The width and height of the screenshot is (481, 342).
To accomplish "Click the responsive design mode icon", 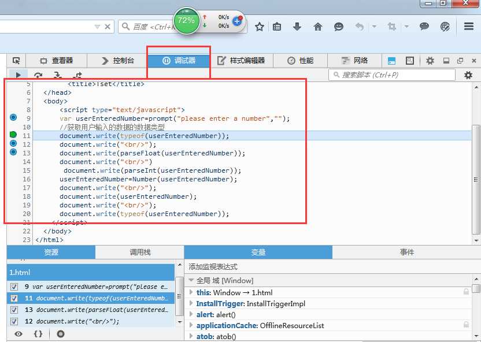I will coord(410,61).
